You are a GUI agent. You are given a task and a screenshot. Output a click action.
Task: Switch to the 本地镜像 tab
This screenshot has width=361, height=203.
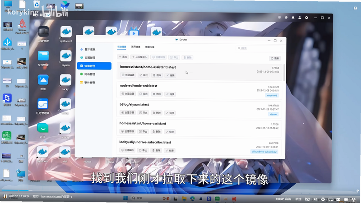pos(121,47)
